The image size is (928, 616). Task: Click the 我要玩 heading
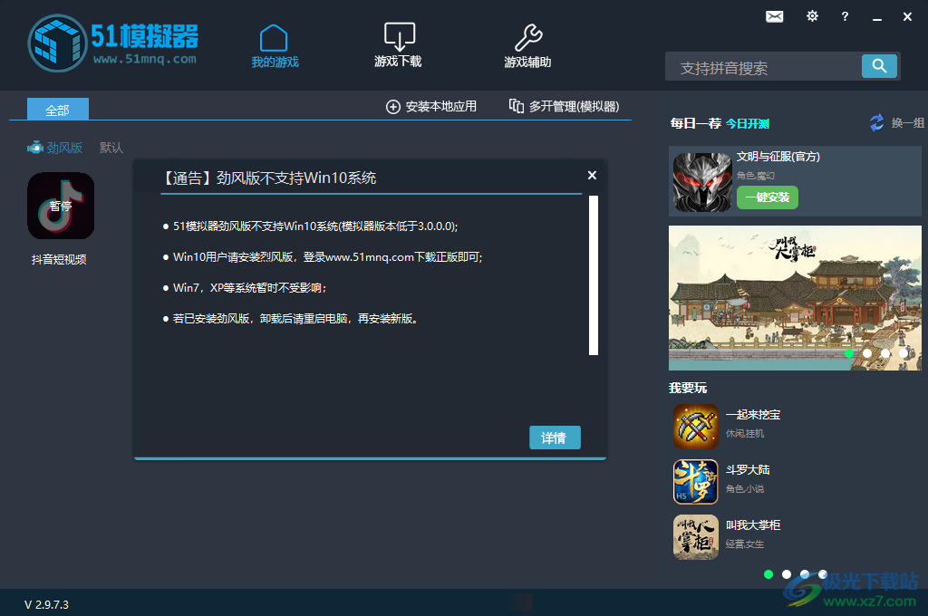(688, 389)
